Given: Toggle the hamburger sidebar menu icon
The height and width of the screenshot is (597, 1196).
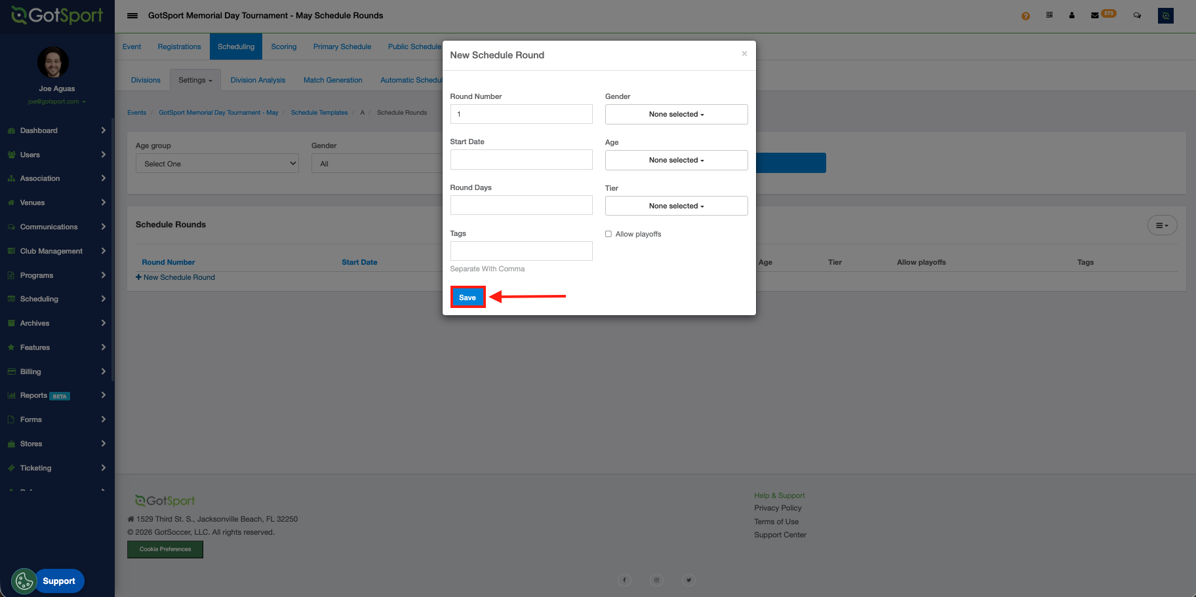Looking at the screenshot, I should [132, 16].
